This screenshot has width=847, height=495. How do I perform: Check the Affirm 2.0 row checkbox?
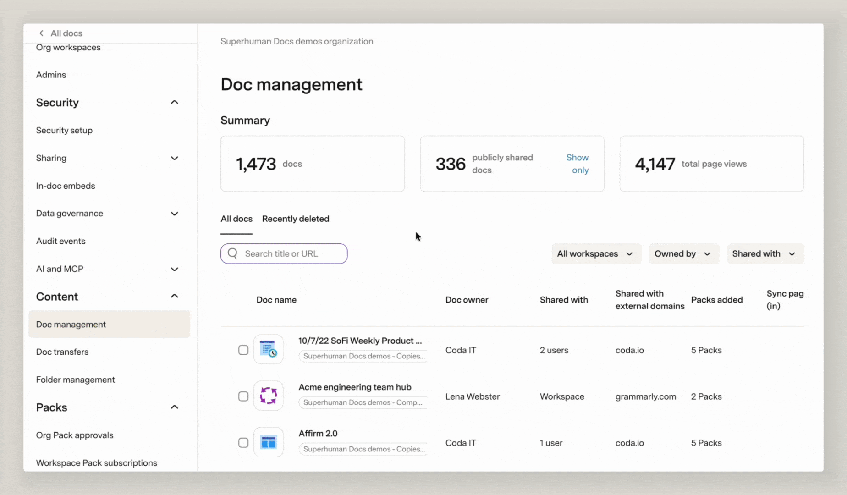[x=243, y=443]
